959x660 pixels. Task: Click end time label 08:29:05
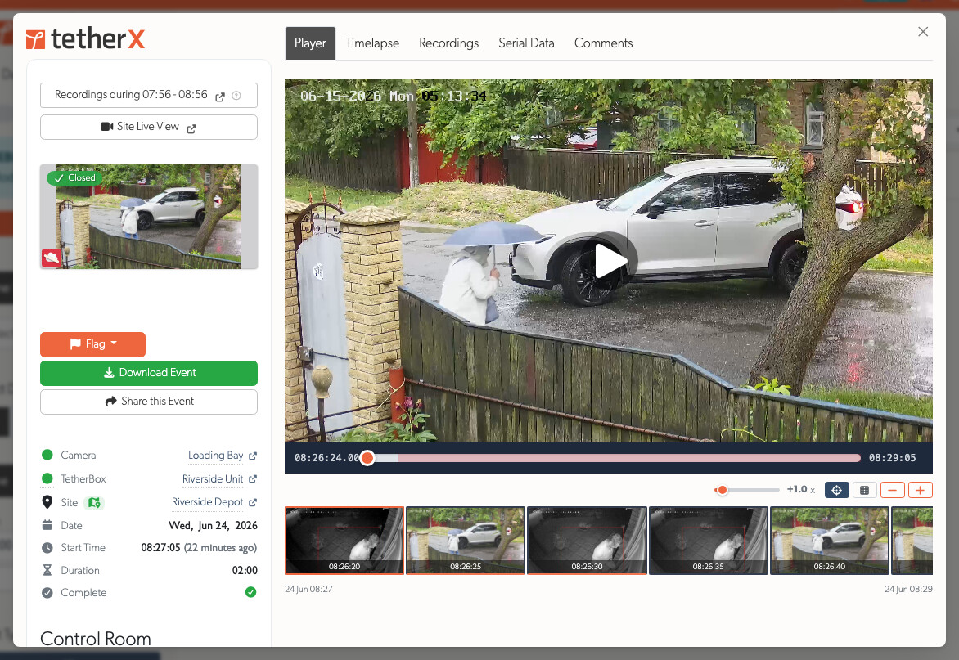893,458
